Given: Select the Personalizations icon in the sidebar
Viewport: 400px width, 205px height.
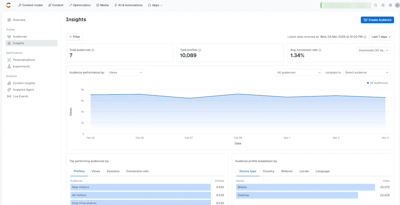Looking at the screenshot, I should coord(9,60).
